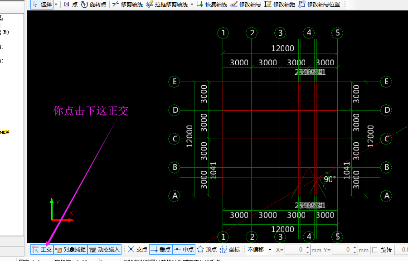Toggle 动态输入 dynamic input

pyautogui.click(x=105, y=250)
